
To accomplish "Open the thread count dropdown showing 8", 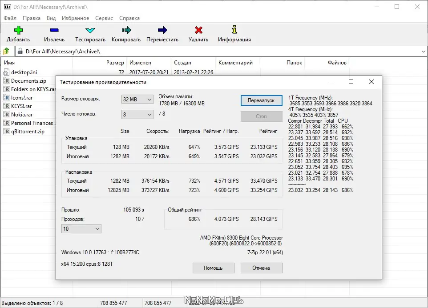I will 137,115.
